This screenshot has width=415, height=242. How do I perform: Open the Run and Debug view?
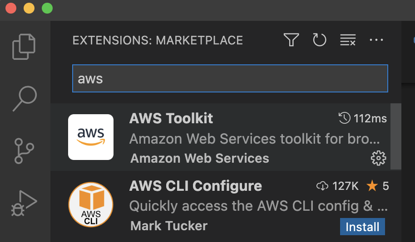click(x=24, y=203)
